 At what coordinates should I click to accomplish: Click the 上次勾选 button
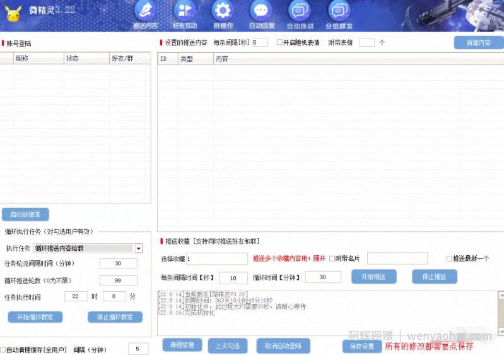click(x=228, y=346)
